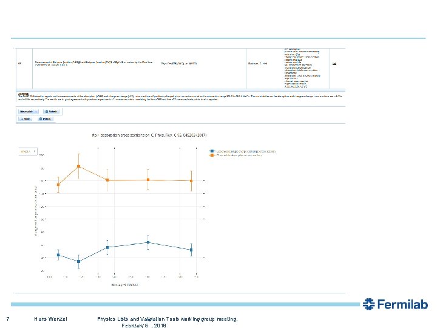
Task: Open the link in the table's last column
Action: (x=334, y=64)
